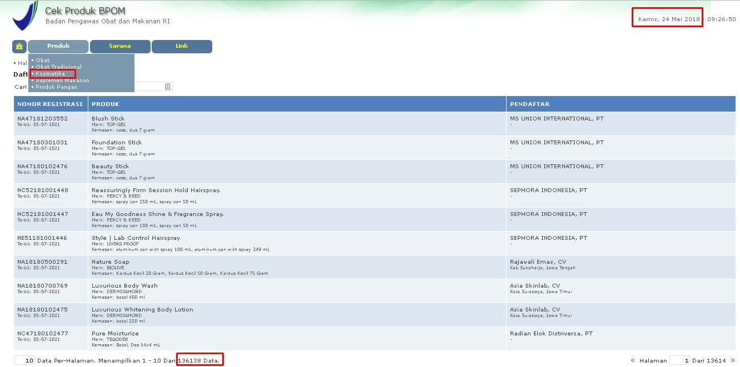Open the Produk menu

pyautogui.click(x=58, y=47)
